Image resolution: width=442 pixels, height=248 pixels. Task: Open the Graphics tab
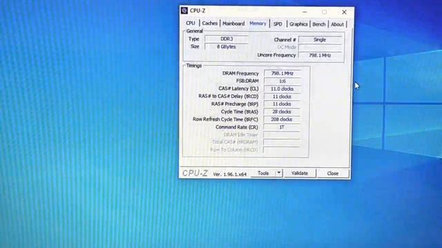click(298, 24)
